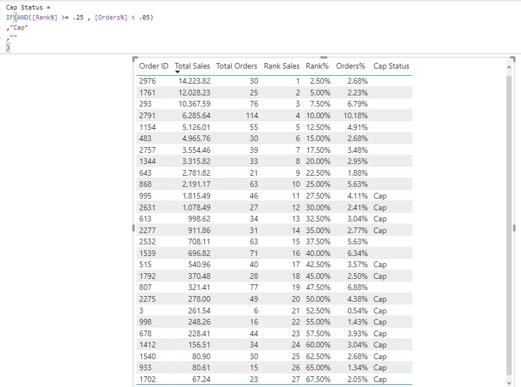
Task: Click the Cap Status measure name in formula
Action: pyautogui.click(x=24, y=7)
